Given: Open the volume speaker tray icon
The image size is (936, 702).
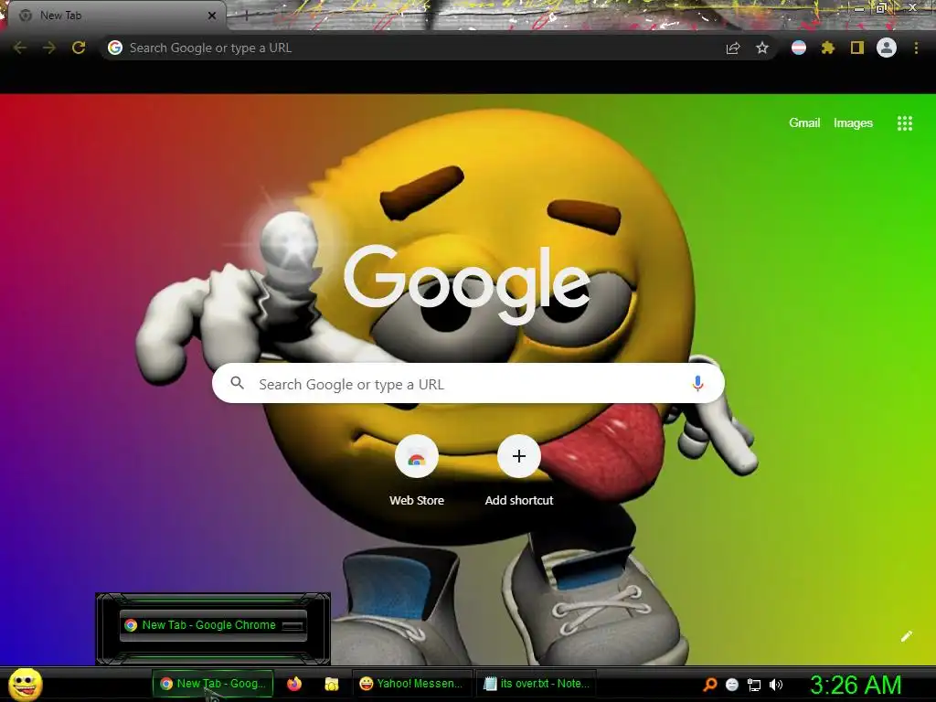Looking at the screenshot, I should pyautogui.click(x=775, y=685).
